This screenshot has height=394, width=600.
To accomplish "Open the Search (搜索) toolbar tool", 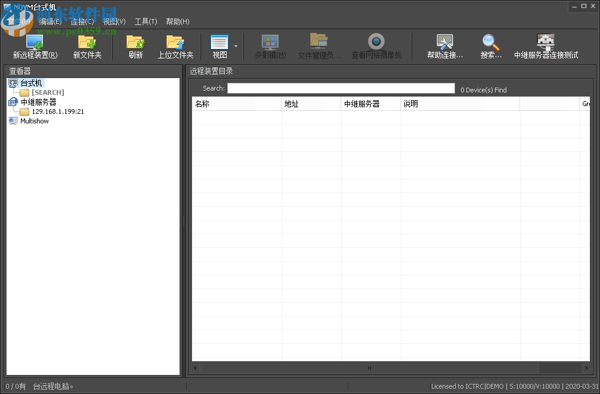I will point(491,46).
